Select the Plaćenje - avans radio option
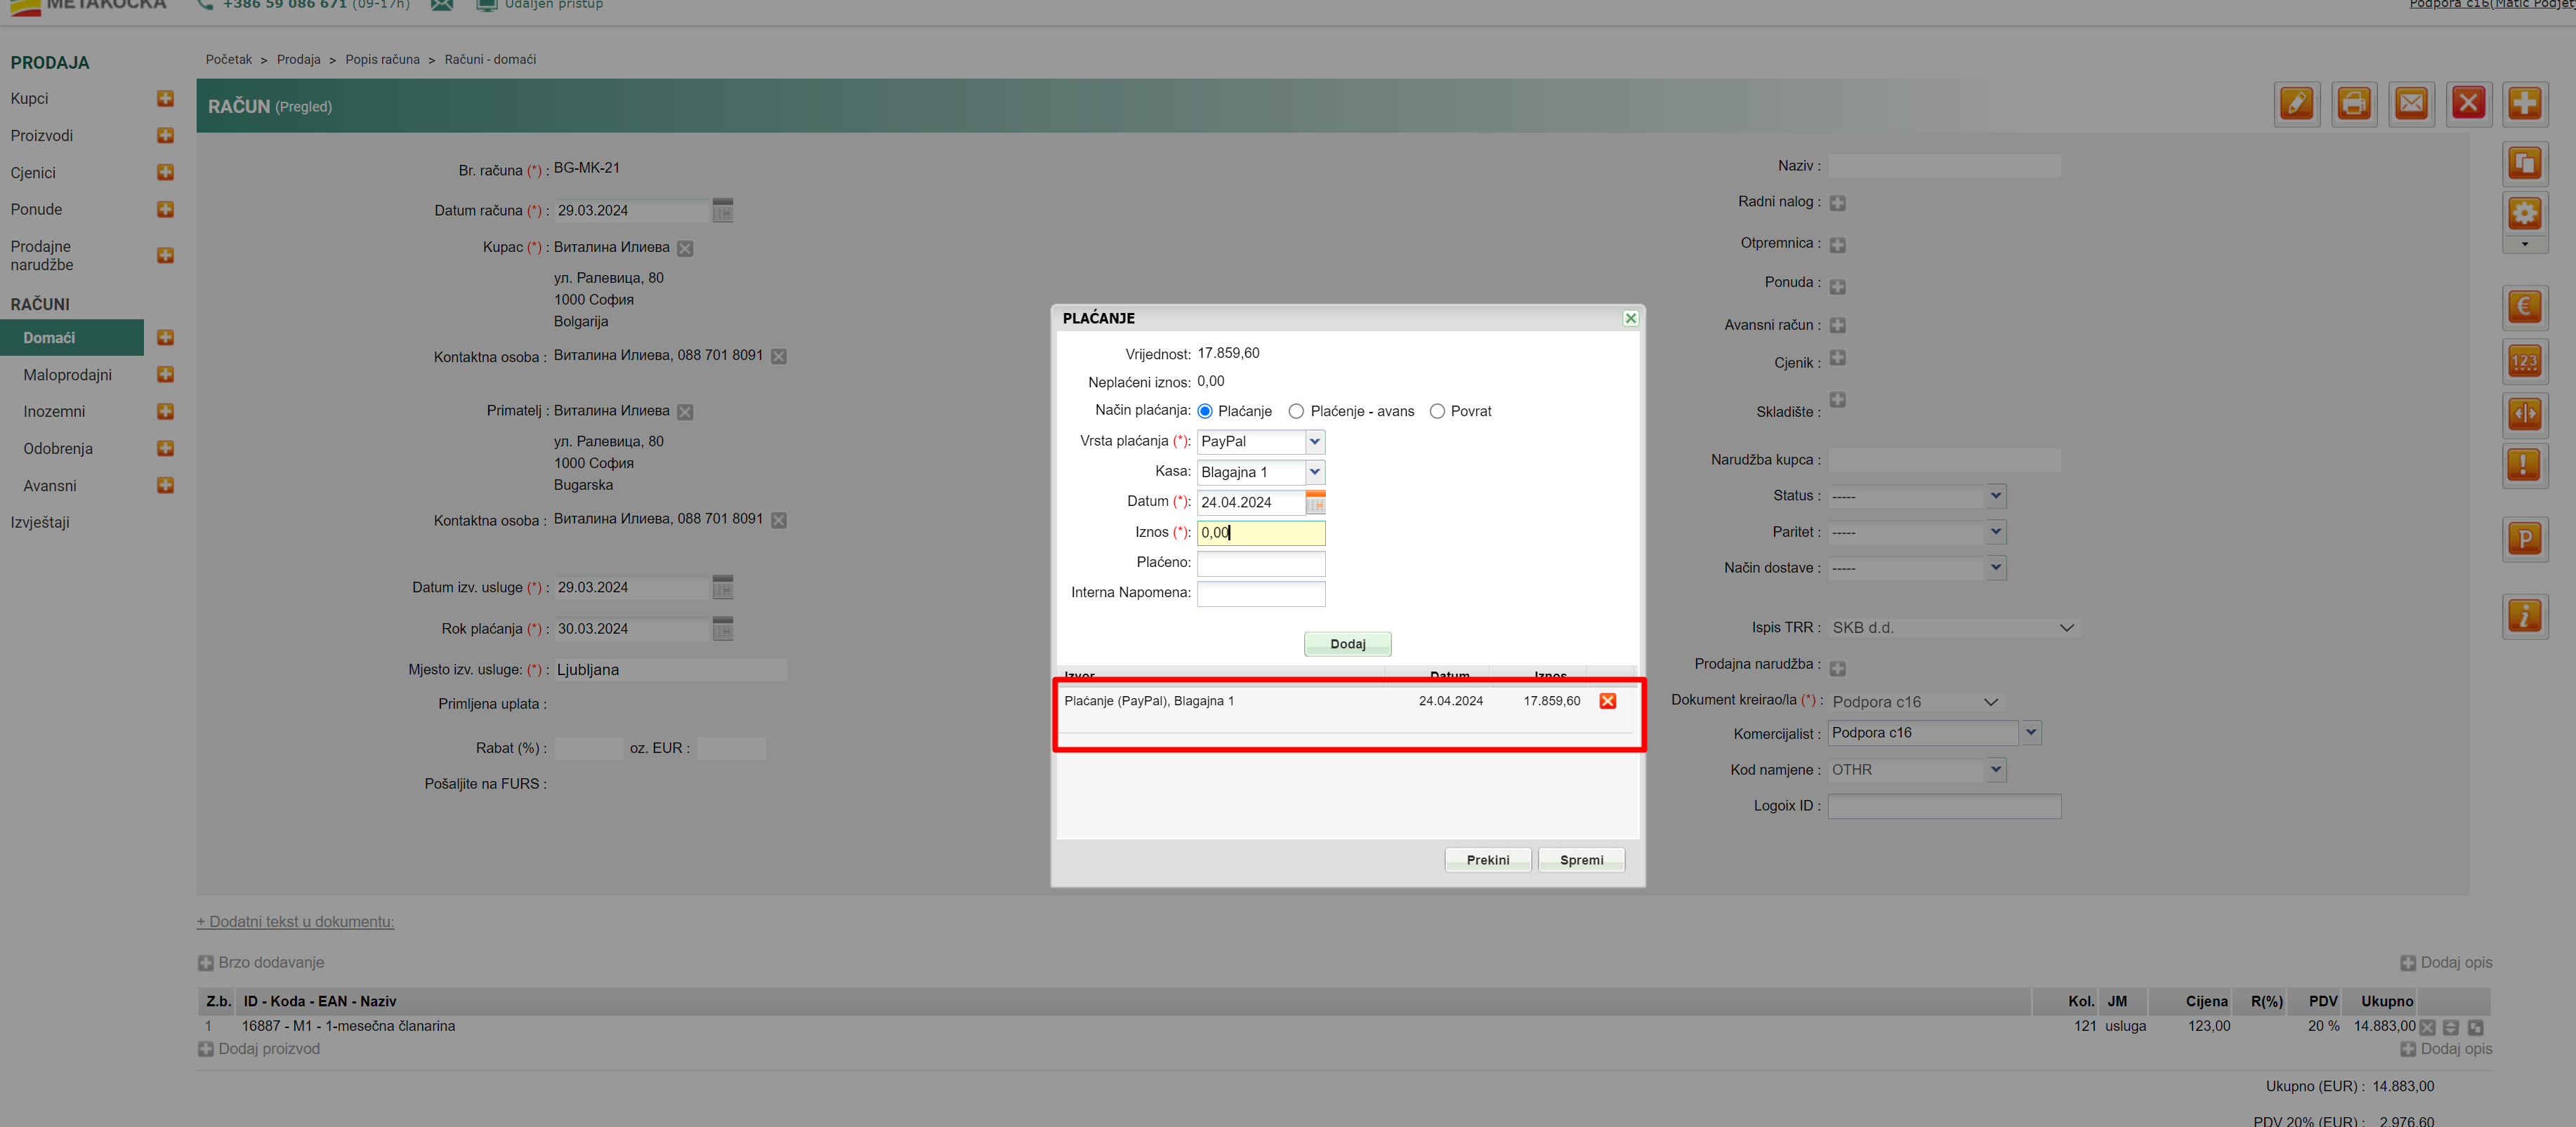The height and width of the screenshot is (1127, 2576). tap(1296, 412)
